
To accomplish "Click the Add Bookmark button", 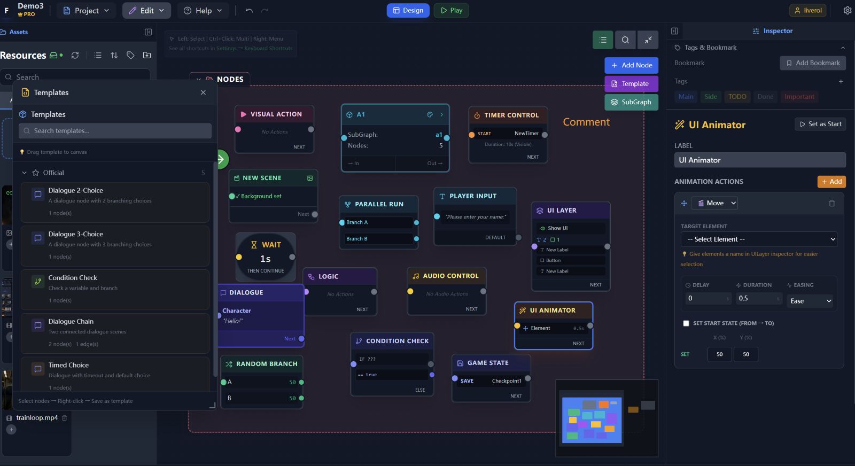I will (x=813, y=63).
